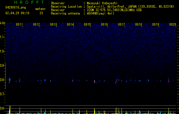Click the 0.6 kHz axis label

2,108
